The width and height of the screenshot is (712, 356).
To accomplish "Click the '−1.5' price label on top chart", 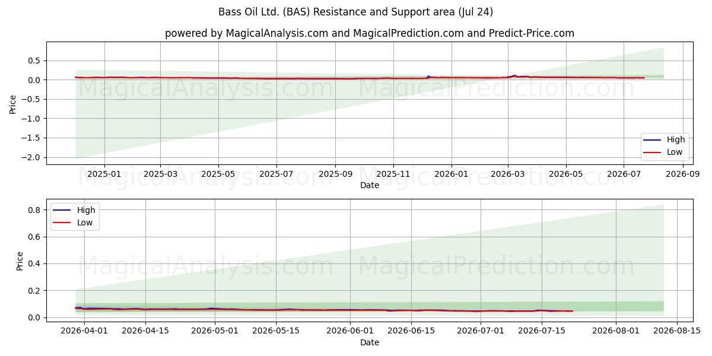I will pos(32,138).
